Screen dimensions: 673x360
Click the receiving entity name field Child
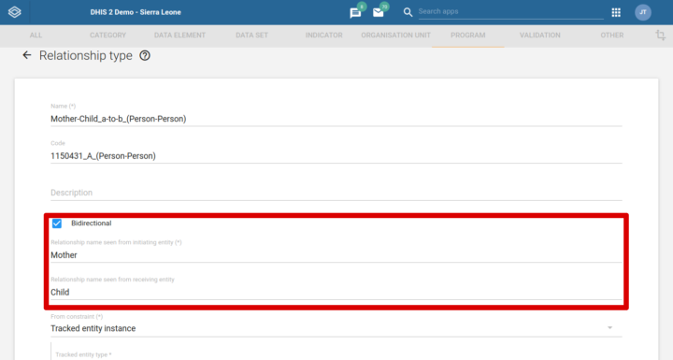(336, 292)
